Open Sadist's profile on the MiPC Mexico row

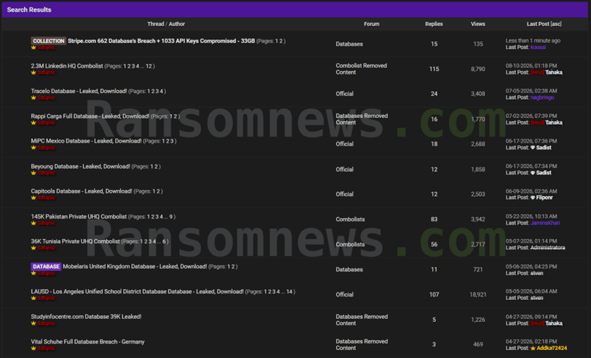pos(543,148)
